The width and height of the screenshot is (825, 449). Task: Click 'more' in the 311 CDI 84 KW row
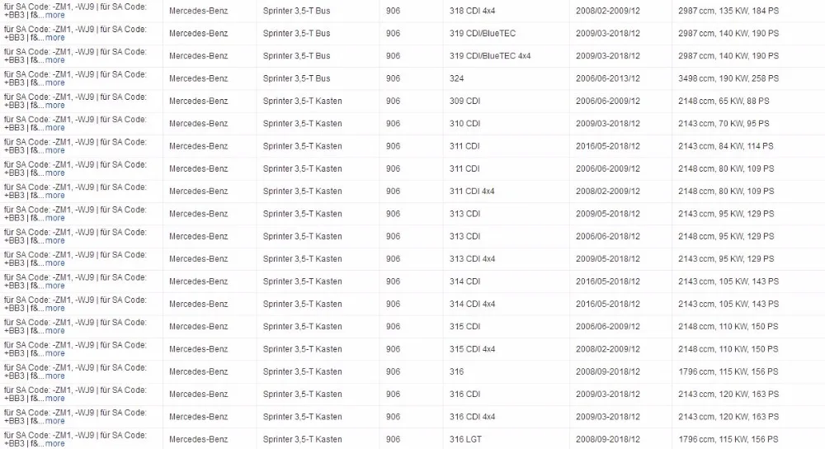54,150
